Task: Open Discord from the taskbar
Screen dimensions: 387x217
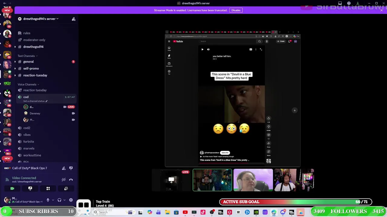Action: (x=283, y=212)
